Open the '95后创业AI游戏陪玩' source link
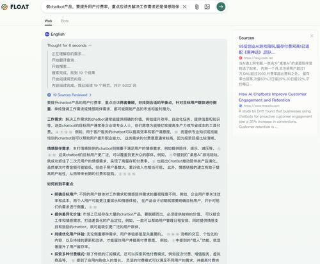The image size is (320, 264). pyautogui.click(x=274, y=49)
